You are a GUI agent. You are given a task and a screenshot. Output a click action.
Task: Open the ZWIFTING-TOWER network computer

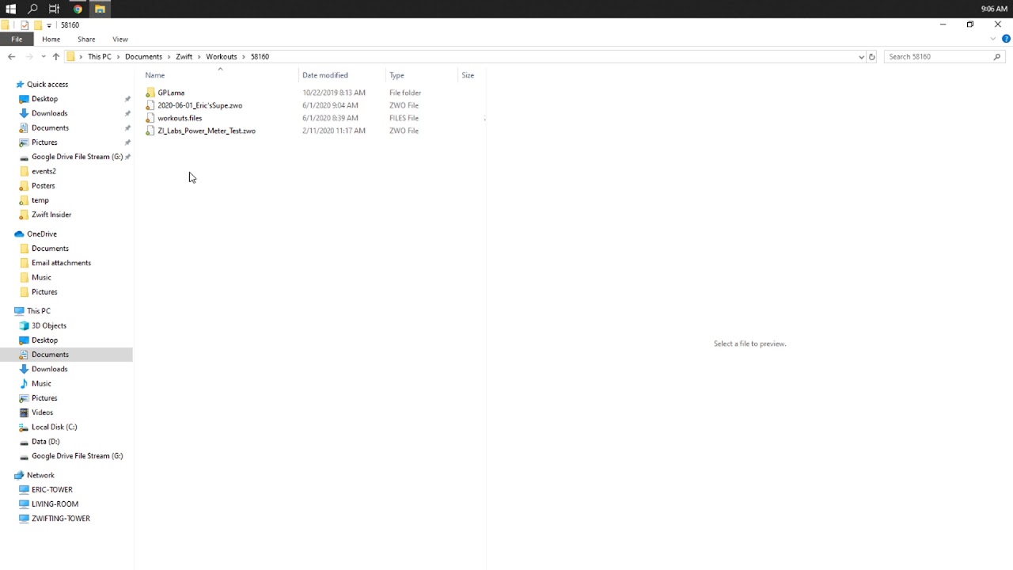click(x=60, y=519)
